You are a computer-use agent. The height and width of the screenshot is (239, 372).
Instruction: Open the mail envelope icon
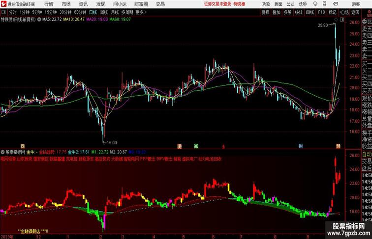click(x=336, y=4)
